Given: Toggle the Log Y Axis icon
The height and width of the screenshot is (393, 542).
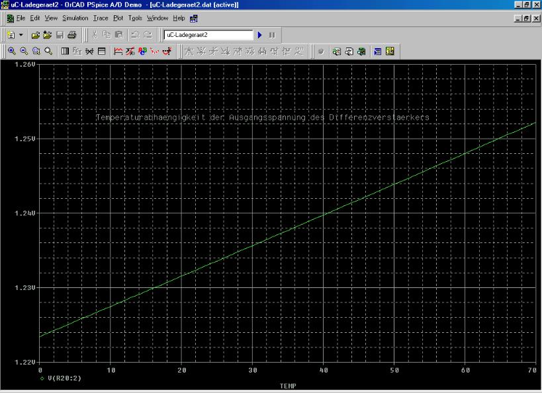Looking at the screenshot, I should tap(102, 52).
